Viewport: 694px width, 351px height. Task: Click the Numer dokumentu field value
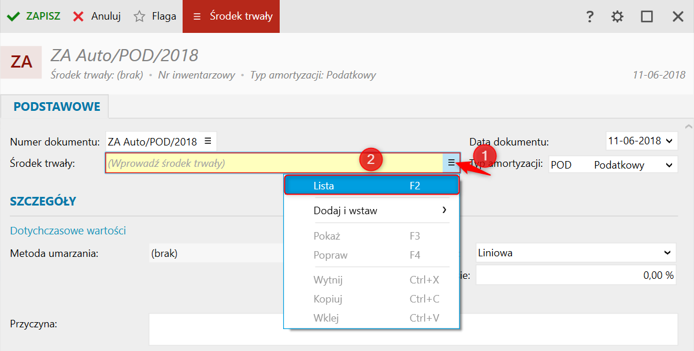(153, 141)
